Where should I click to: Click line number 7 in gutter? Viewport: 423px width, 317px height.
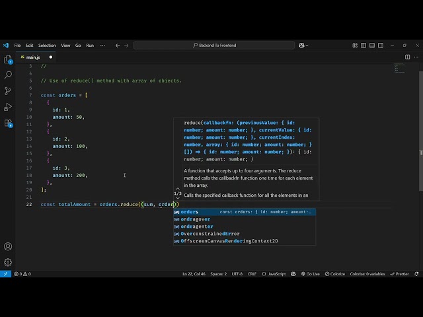tap(30, 95)
